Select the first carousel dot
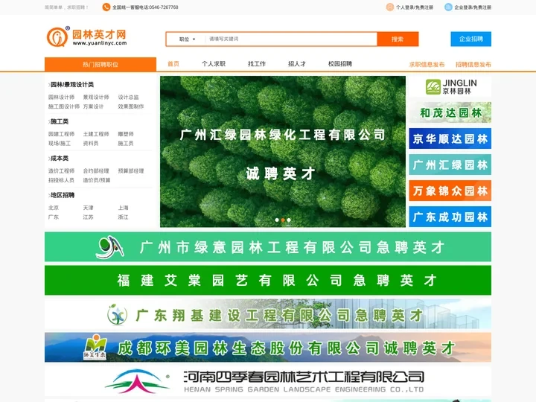Image resolution: width=536 pixels, height=402 pixels. [277, 220]
